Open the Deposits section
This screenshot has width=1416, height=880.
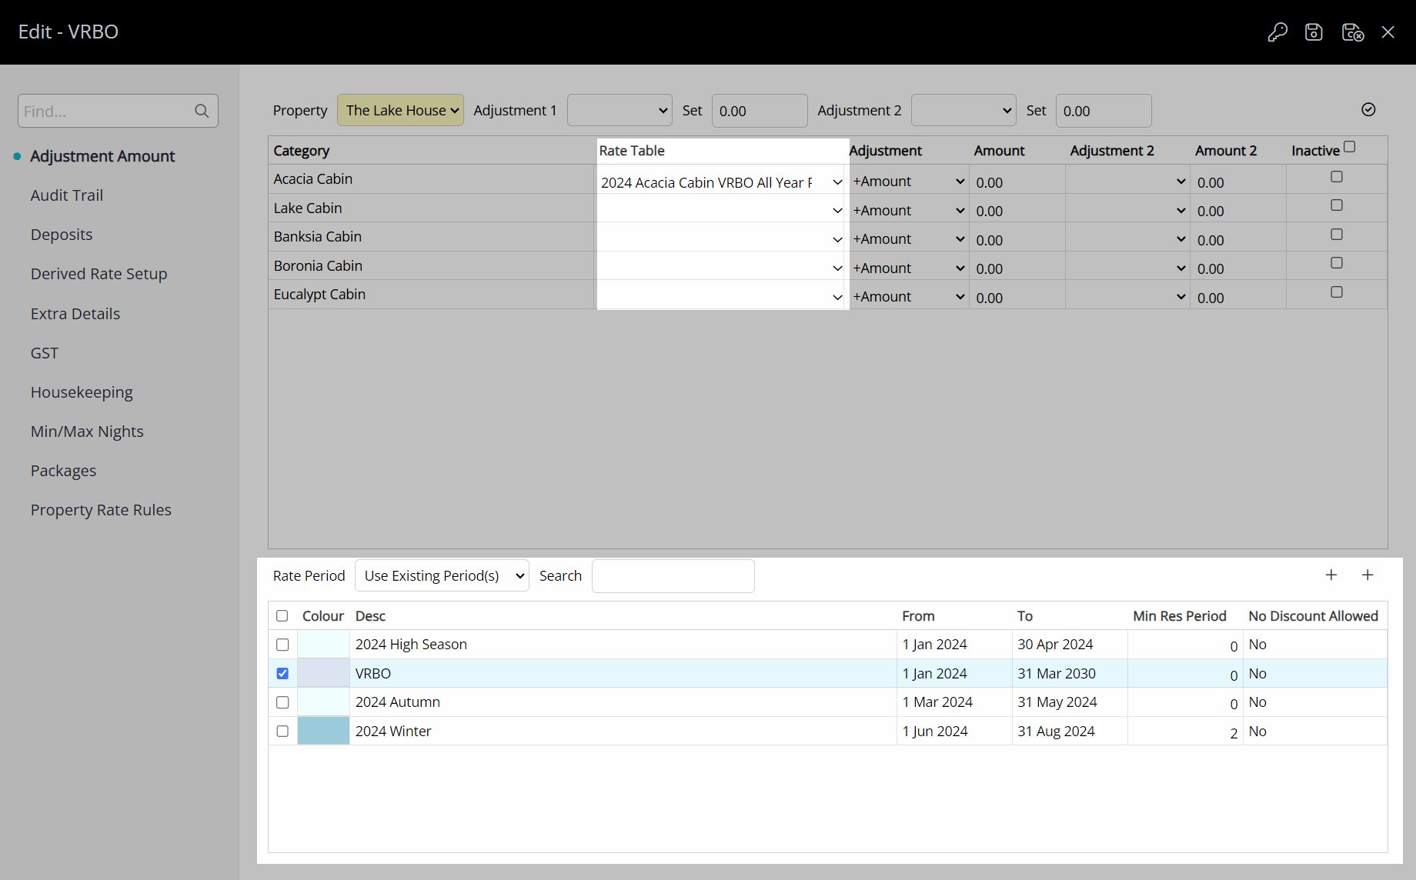pyautogui.click(x=62, y=235)
